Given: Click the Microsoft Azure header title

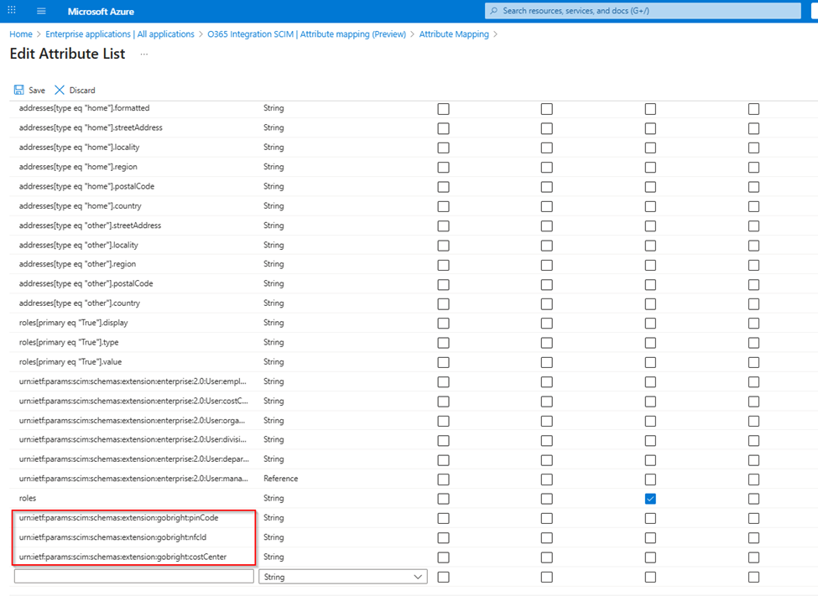Looking at the screenshot, I should click(x=101, y=12).
